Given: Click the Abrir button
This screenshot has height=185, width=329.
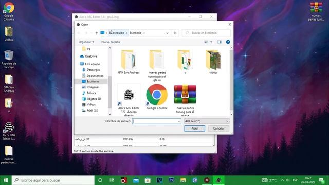Looking at the screenshot, I should click(x=194, y=128).
